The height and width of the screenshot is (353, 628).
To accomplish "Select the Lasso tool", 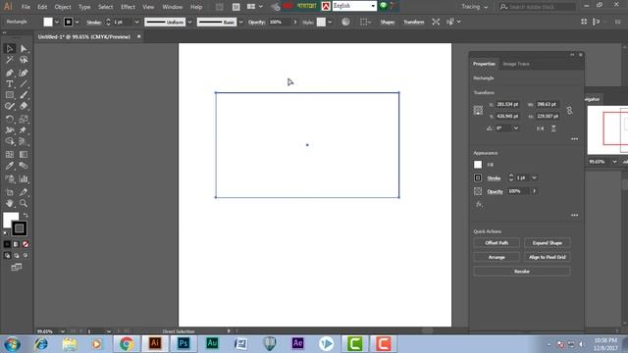I will (24, 60).
